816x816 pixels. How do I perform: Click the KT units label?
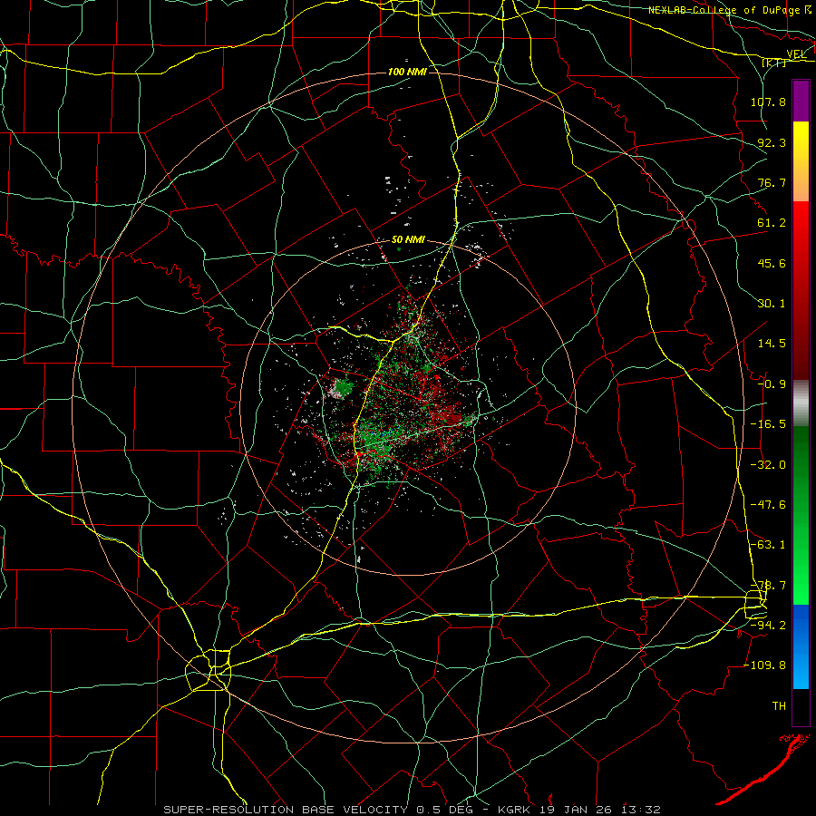[x=774, y=63]
